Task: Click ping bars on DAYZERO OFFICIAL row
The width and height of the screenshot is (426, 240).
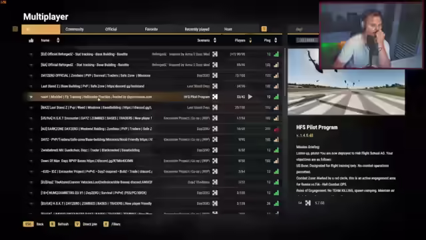Action: [276, 75]
